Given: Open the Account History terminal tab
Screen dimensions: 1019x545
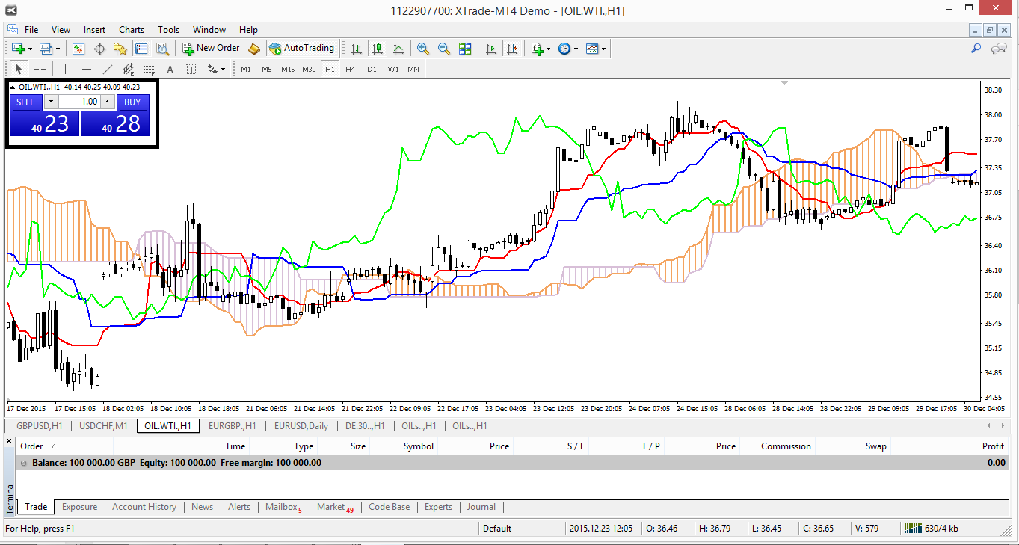Looking at the screenshot, I should (x=144, y=507).
